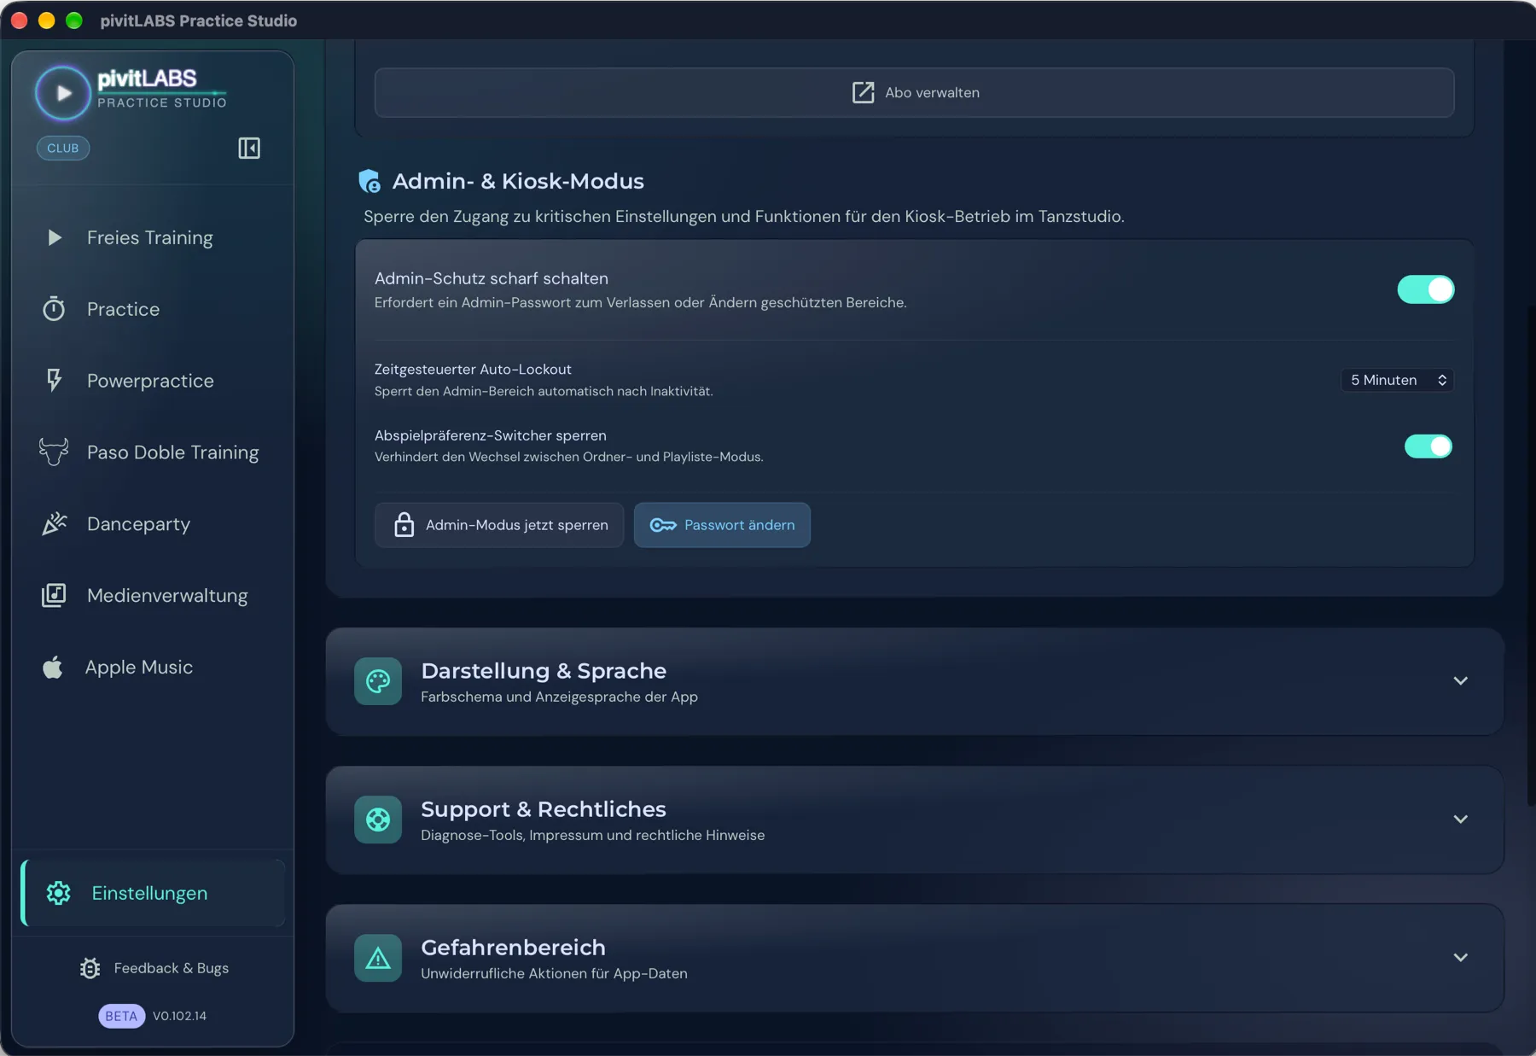The height and width of the screenshot is (1056, 1536).
Task: Expand the Gefahrenbereich section chevron
Action: 1461,958
